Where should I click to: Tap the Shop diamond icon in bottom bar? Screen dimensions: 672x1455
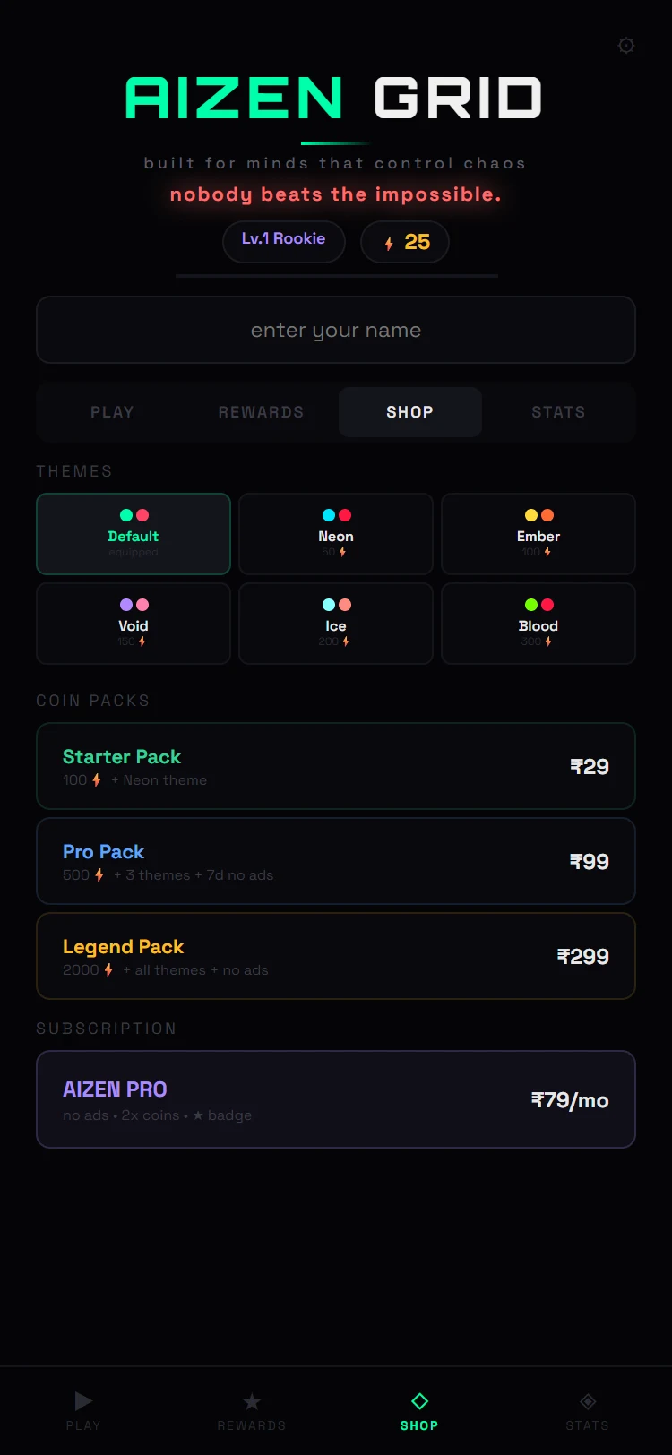[419, 1401]
